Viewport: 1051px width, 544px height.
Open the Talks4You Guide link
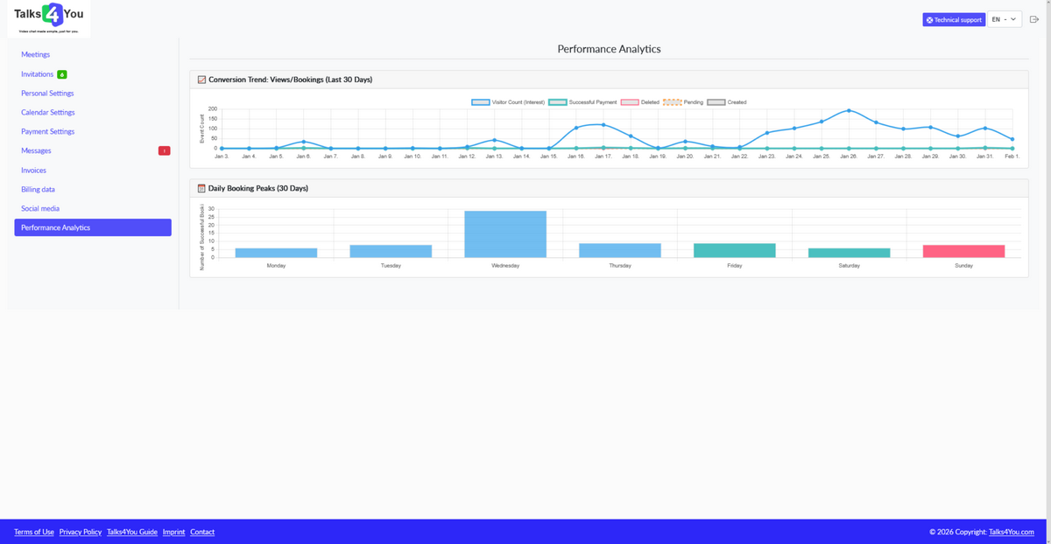tap(130, 532)
